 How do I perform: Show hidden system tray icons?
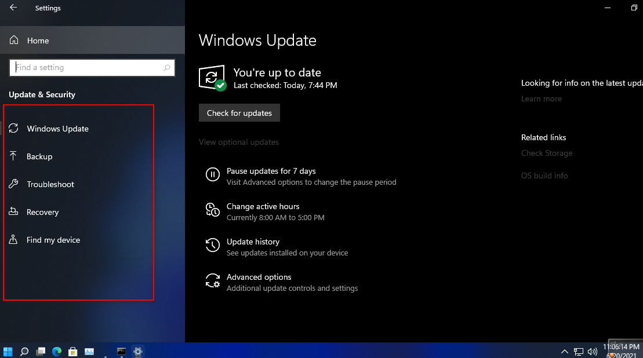pos(565,352)
